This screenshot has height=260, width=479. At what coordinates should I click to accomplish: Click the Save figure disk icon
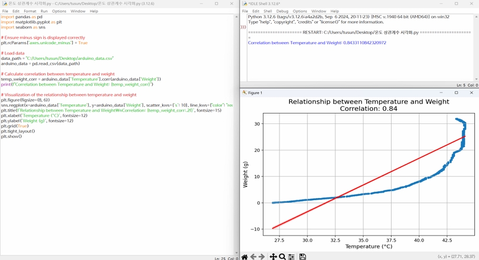(x=303, y=257)
